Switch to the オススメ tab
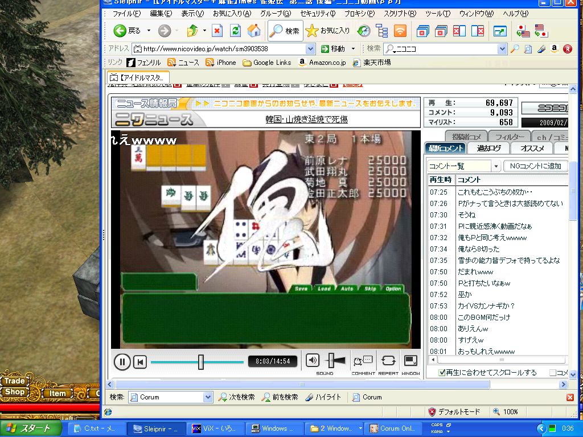 (x=532, y=149)
